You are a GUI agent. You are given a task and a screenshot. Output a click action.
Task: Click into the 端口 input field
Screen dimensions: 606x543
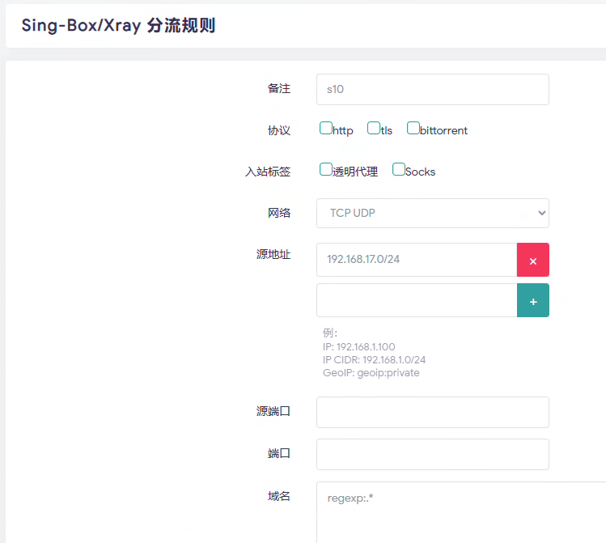(432, 454)
